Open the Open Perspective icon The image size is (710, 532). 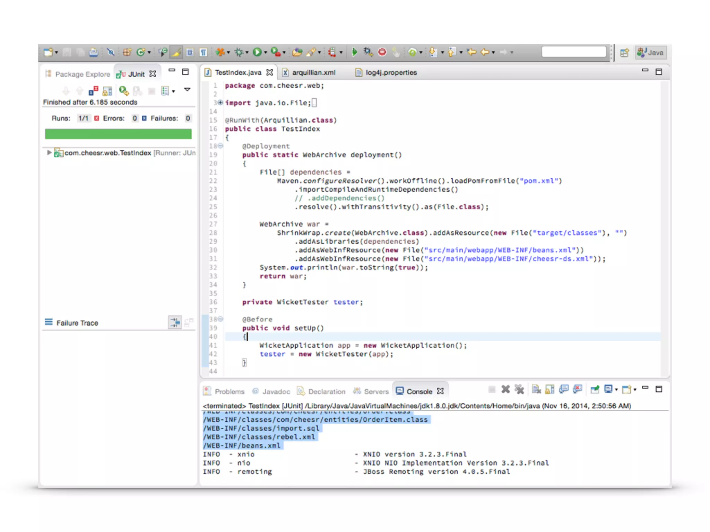[624, 53]
